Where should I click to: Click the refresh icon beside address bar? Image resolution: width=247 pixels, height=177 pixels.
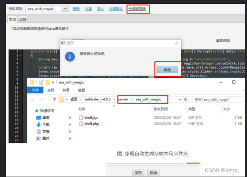coord(186,100)
